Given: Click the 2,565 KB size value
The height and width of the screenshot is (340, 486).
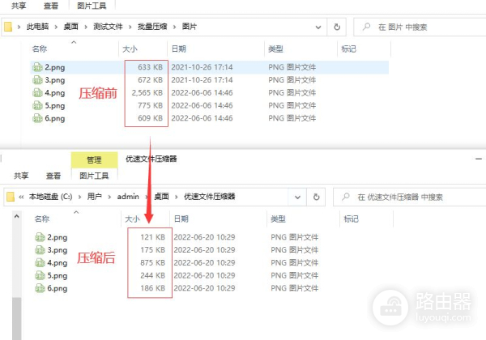Looking at the screenshot, I should (147, 92).
